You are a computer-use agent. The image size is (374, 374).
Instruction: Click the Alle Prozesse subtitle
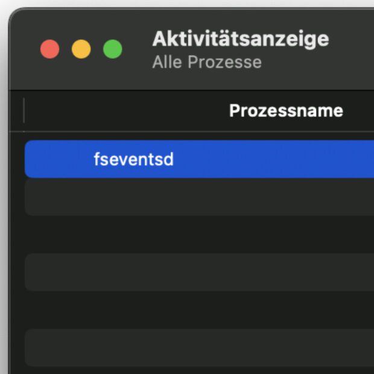tap(207, 62)
